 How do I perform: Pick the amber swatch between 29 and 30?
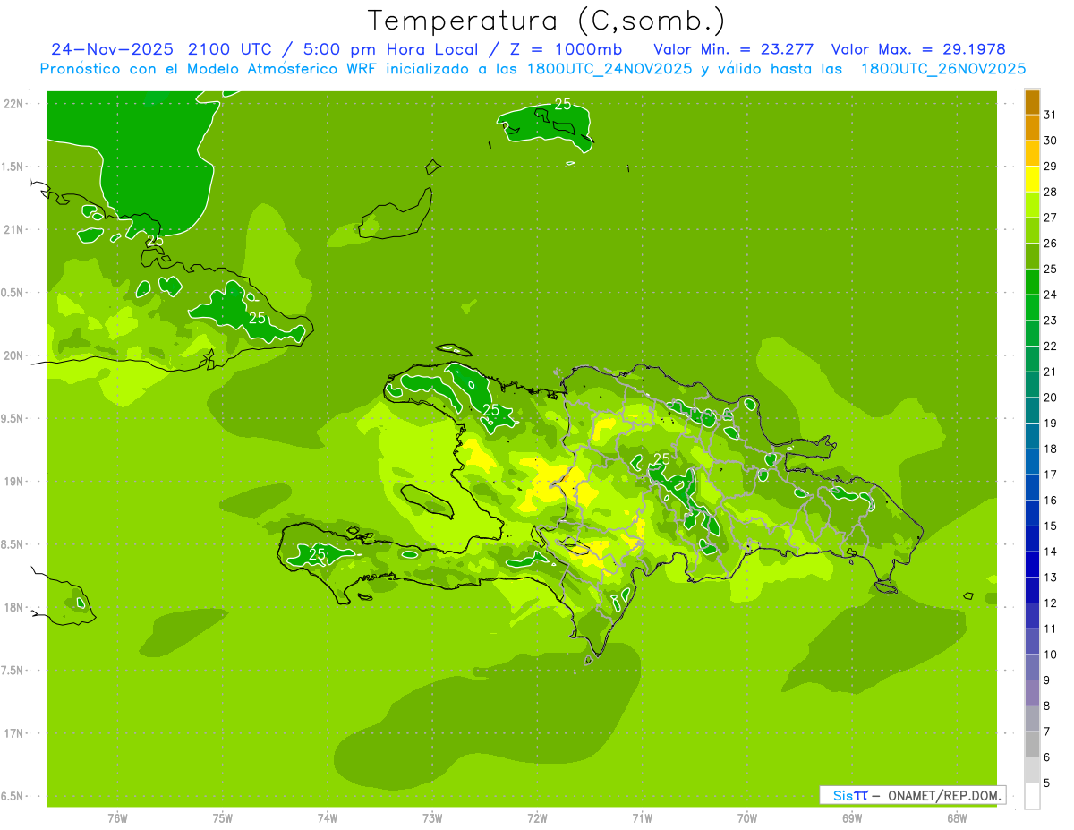pyautogui.click(x=1032, y=154)
